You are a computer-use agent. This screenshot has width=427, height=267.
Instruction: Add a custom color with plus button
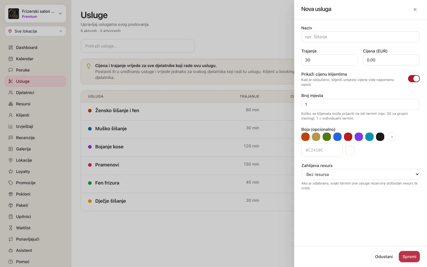[x=392, y=137]
